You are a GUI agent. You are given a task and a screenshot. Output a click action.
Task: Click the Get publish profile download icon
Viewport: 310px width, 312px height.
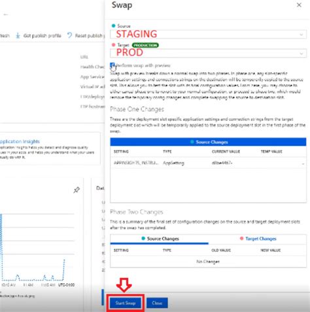(x=18, y=35)
